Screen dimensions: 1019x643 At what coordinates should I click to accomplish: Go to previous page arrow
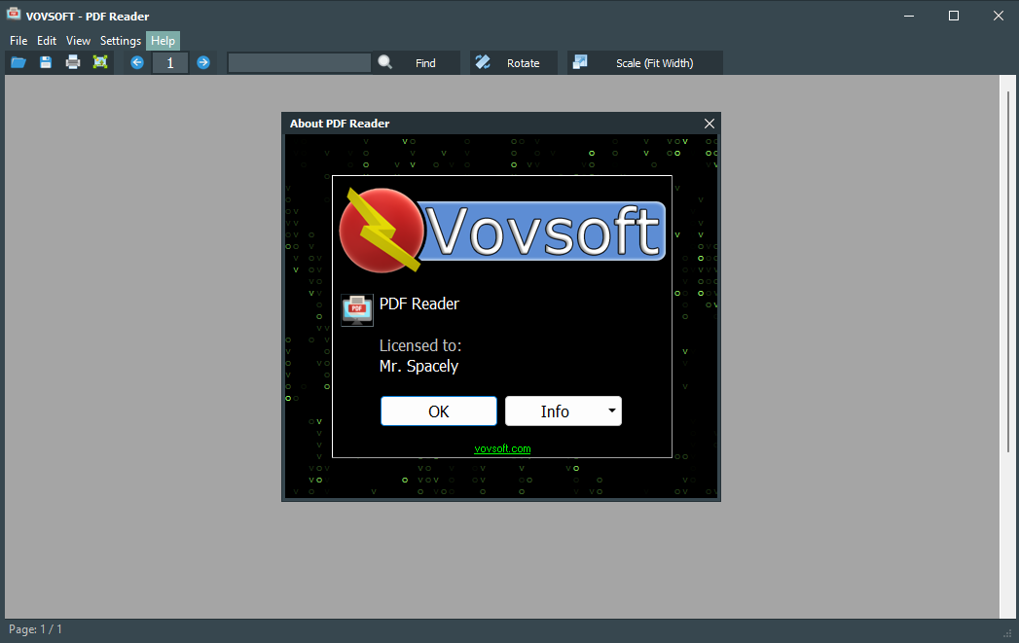click(137, 62)
